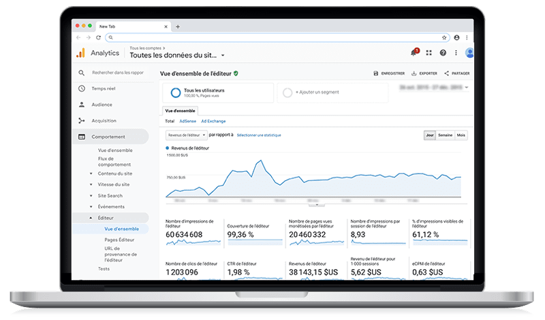The height and width of the screenshot is (320, 545).
Task: Reload the page with refresh icon
Action: point(98,37)
